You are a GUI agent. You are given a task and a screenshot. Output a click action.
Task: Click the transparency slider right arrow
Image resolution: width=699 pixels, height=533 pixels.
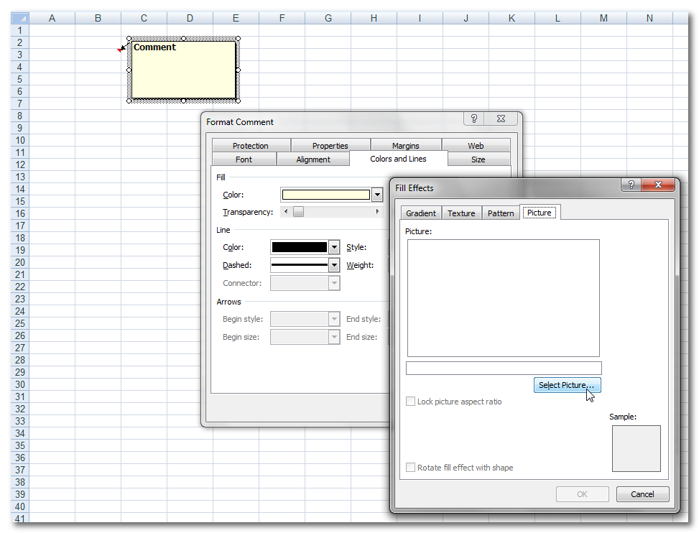click(x=377, y=212)
